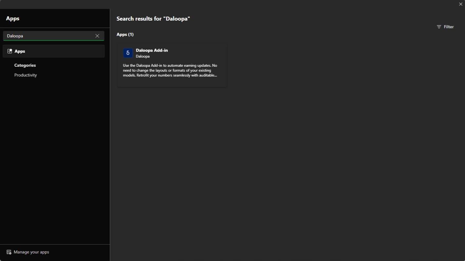Close the Apps dialog window
The image size is (465, 261).
[x=461, y=4]
